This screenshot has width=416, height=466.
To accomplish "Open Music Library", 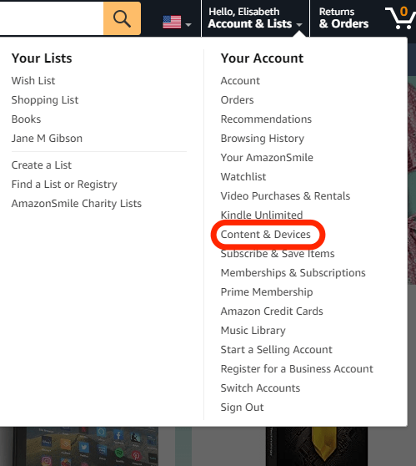I will 253,331.
